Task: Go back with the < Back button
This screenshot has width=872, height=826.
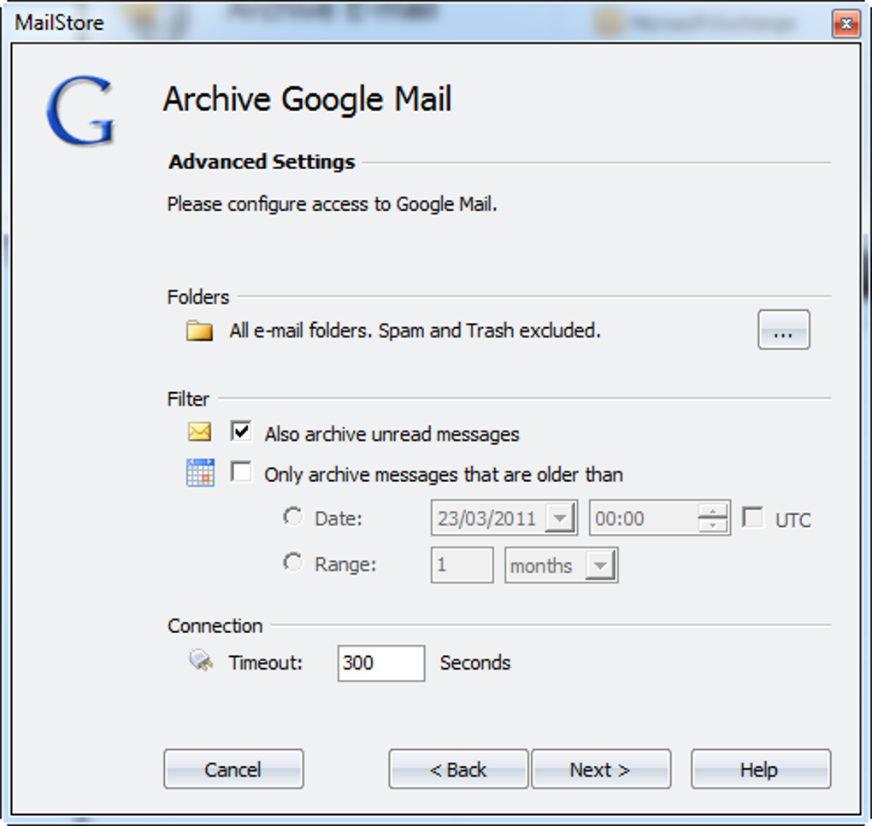Action: (x=458, y=770)
